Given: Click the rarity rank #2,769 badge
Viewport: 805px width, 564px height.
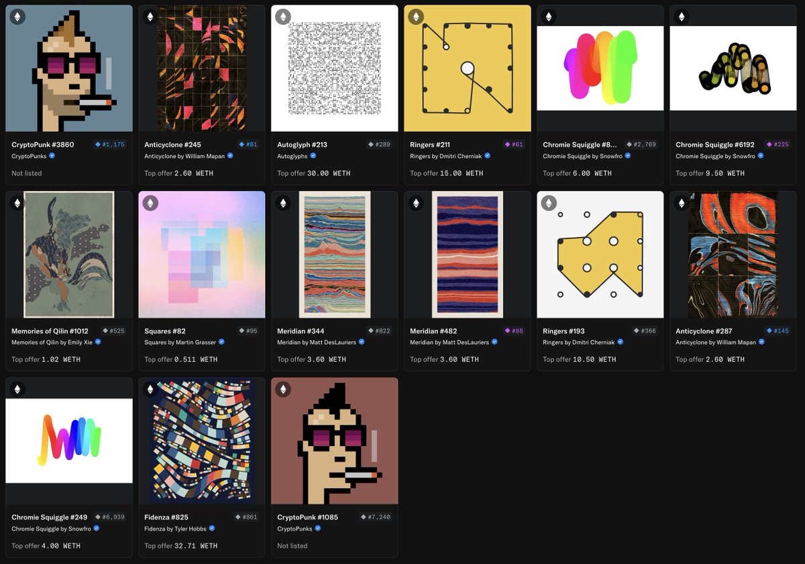Looking at the screenshot, I should click(641, 145).
